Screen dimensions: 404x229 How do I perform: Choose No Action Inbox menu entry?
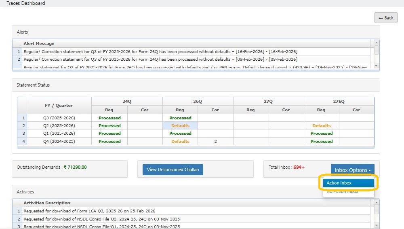click(x=342, y=192)
